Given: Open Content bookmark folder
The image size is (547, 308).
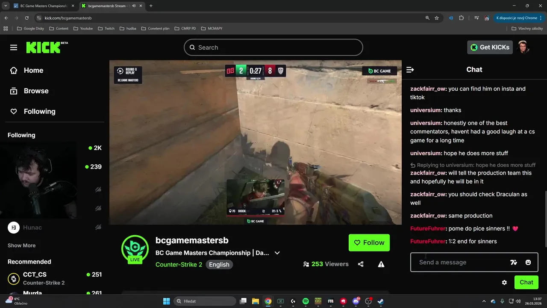Looking at the screenshot, I should pos(59,29).
